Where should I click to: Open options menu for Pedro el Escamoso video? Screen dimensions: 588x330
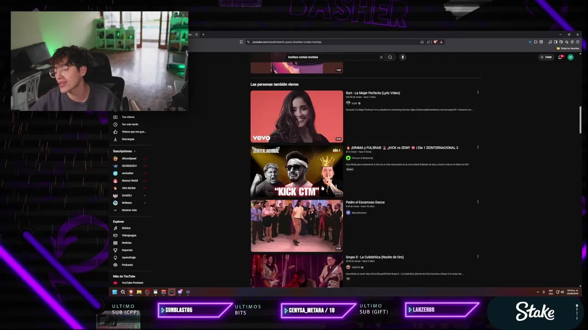[478, 202]
